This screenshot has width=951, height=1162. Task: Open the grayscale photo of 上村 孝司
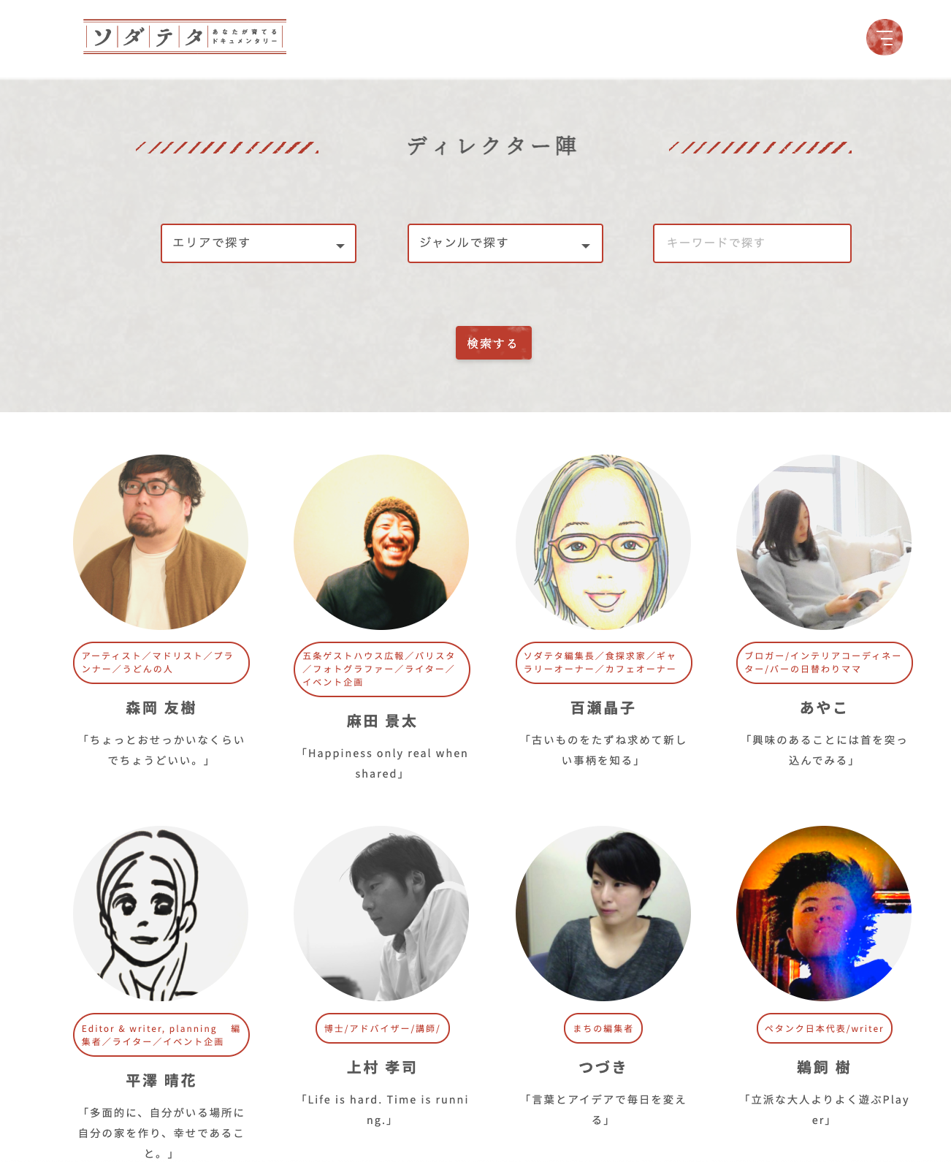coord(381,914)
